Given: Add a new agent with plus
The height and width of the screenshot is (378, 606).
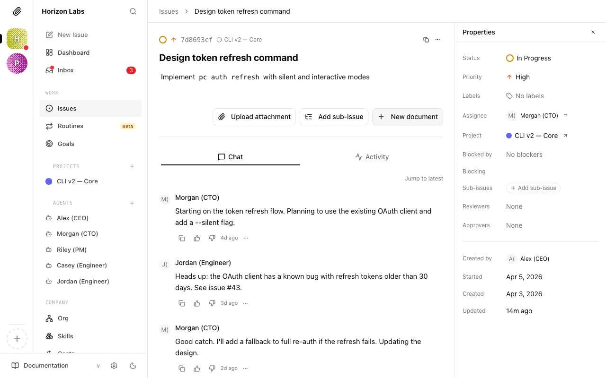Looking at the screenshot, I should click(132, 203).
